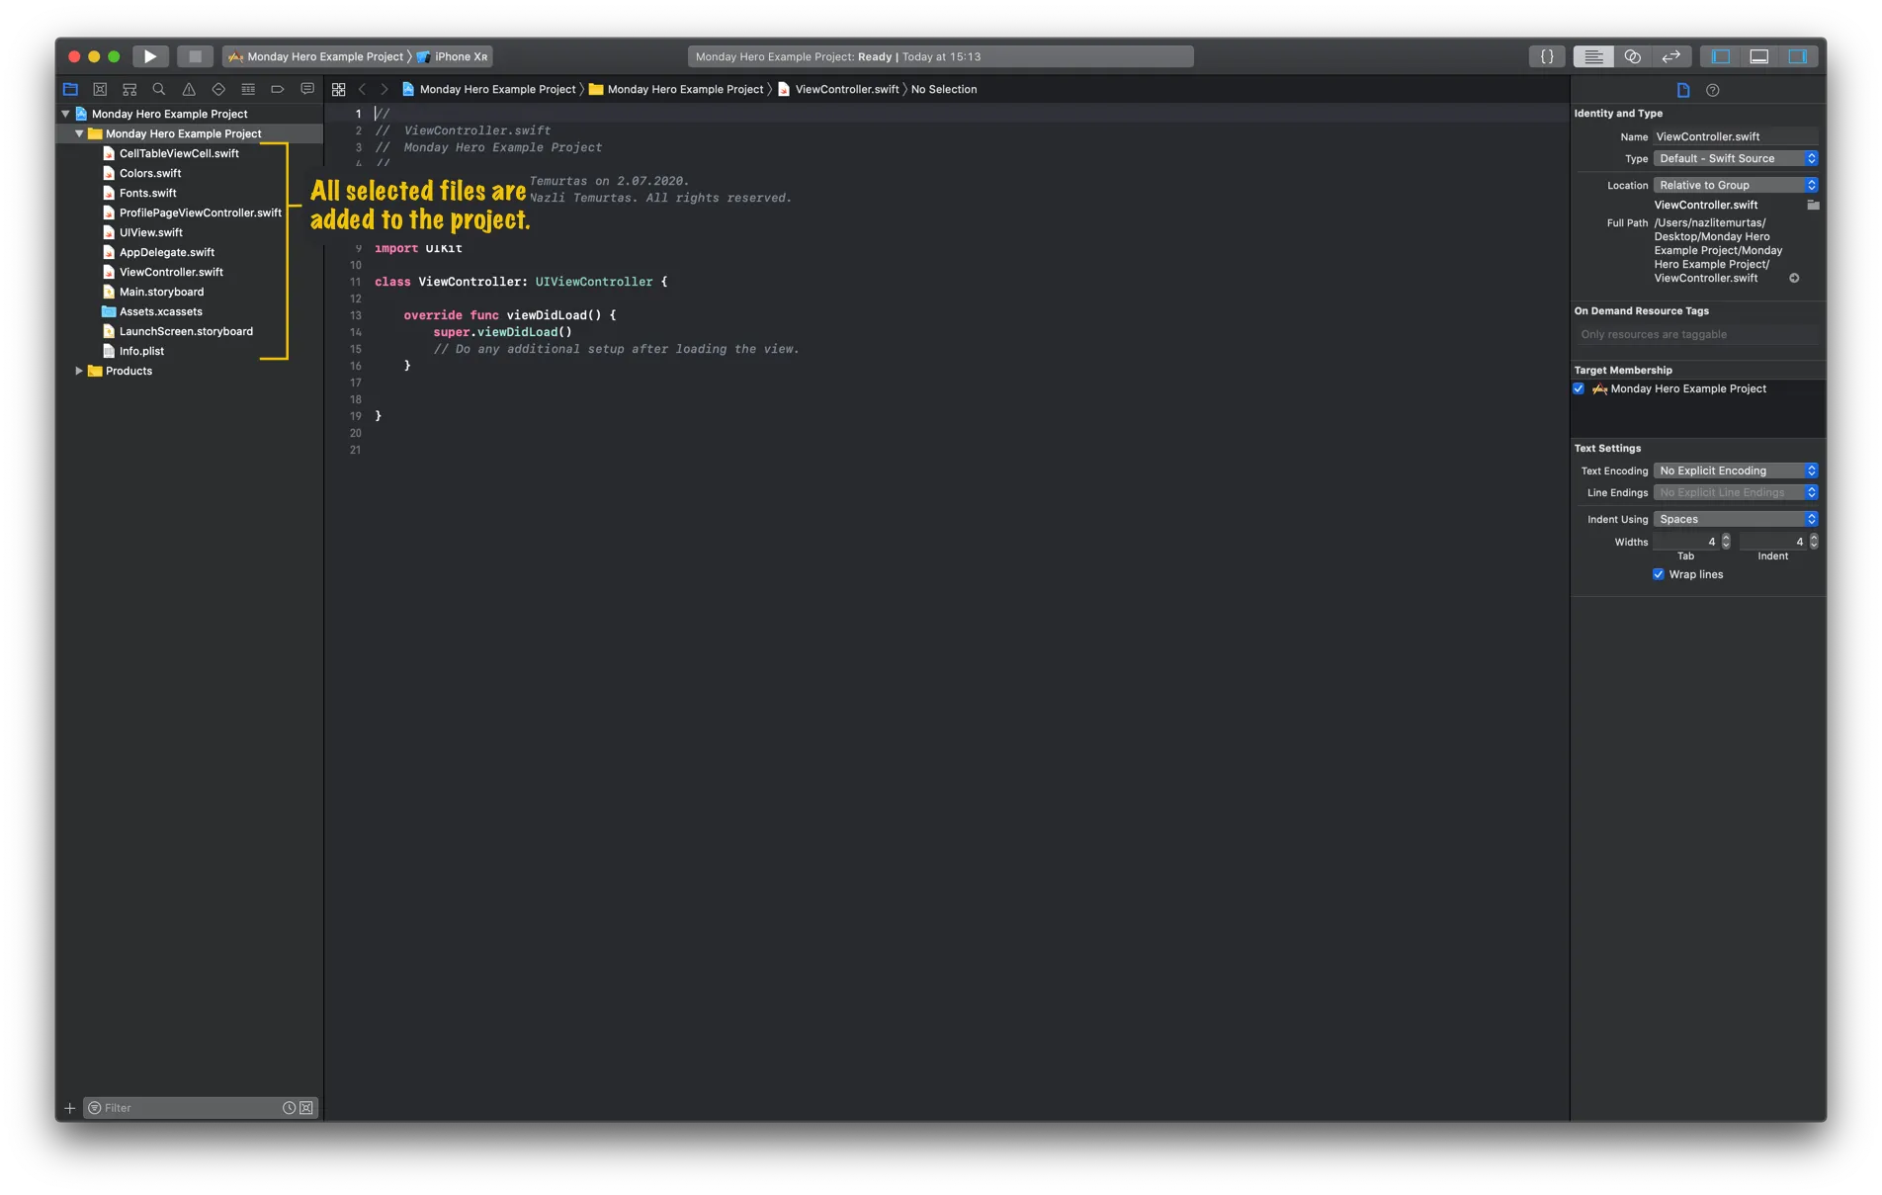Toggle the Wrap lines checkbox
The width and height of the screenshot is (1882, 1195).
(x=1659, y=574)
